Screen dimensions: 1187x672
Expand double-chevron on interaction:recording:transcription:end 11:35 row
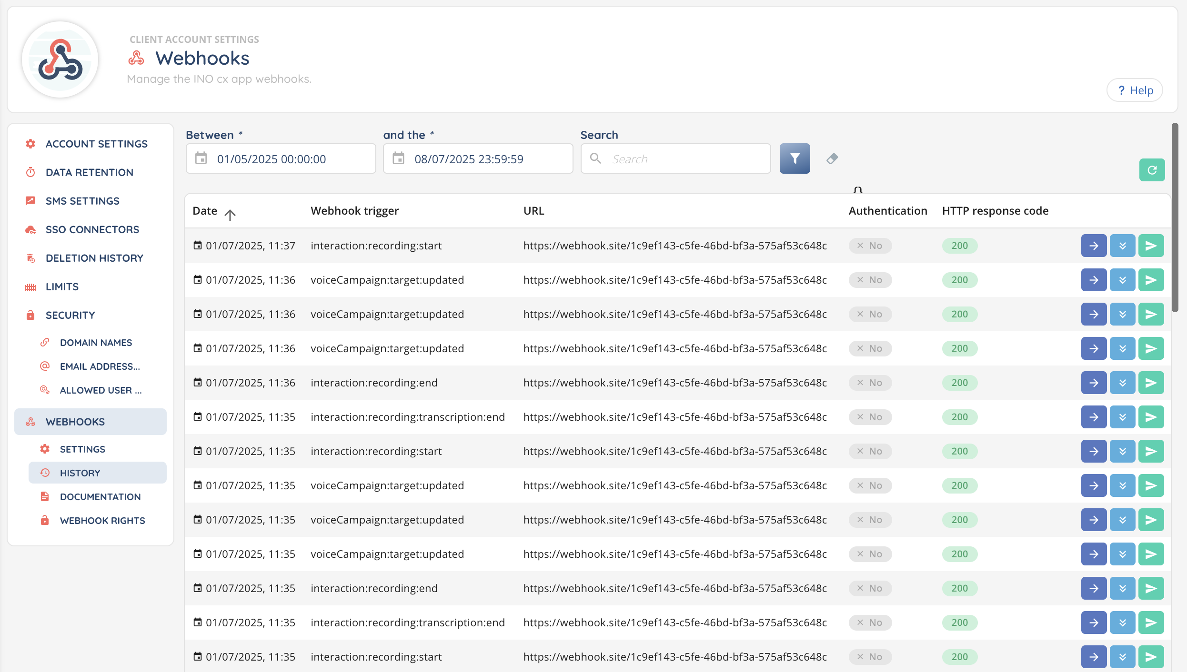click(x=1122, y=417)
